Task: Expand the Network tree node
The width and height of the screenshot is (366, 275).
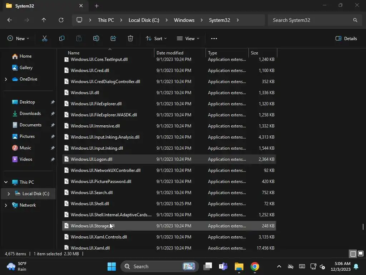Action: click(x=6, y=205)
